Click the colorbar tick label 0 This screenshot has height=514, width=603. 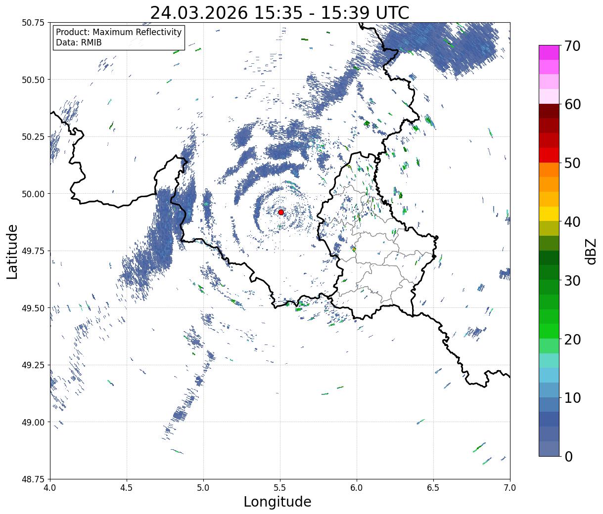569,456
